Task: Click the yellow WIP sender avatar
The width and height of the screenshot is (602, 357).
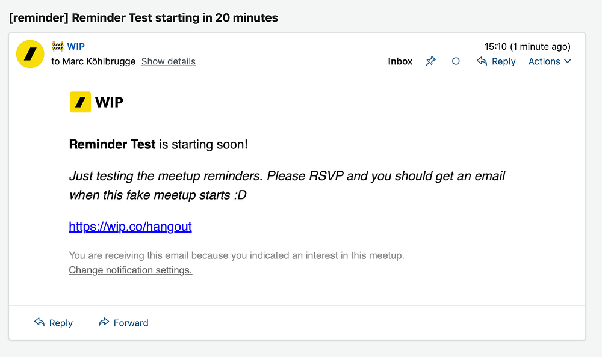Action: (x=29, y=54)
